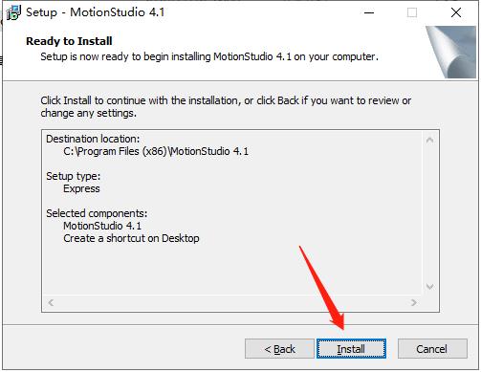Click the destination path C:\Program Files (x86) line
The image size is (481, 372).
(x=156, y=151)
